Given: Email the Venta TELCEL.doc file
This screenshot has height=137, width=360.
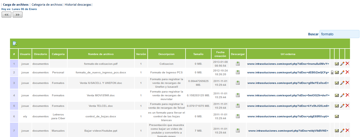Looking at the screenshot, I should pyautogui.click(x=337, y=106).
